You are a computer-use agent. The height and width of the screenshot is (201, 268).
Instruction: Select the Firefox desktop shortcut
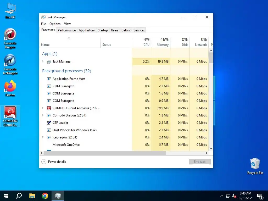tap(10, 88)
